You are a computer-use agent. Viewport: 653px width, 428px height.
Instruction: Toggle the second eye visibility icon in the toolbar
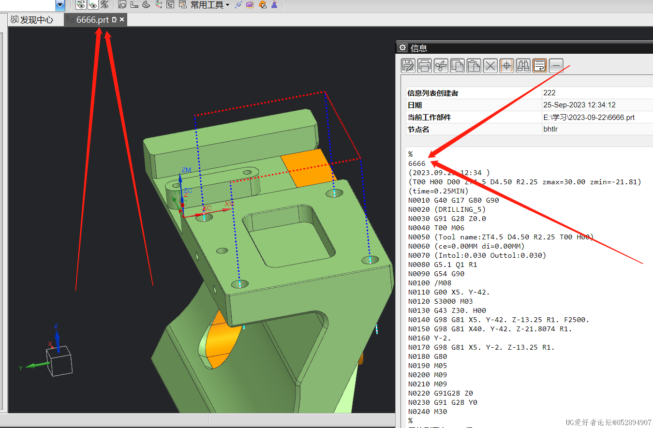point(92,5)
